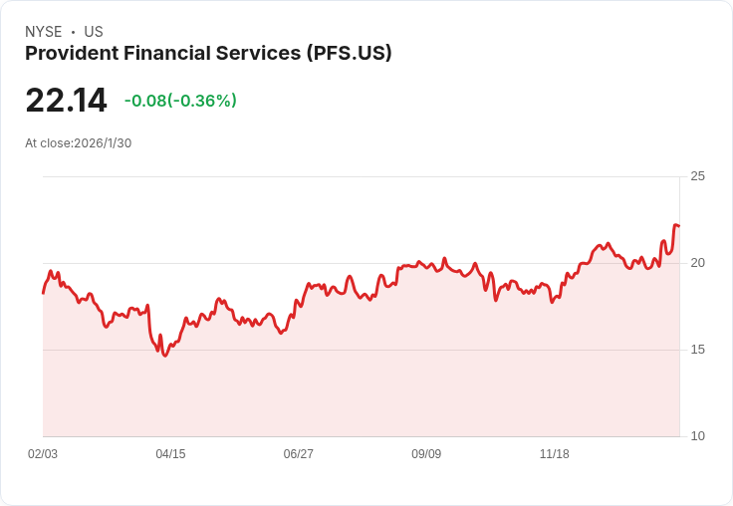The width and height of the screenshot is (733, 506).
Task: Click the 10 price axis label
Action: pos(697,436)
